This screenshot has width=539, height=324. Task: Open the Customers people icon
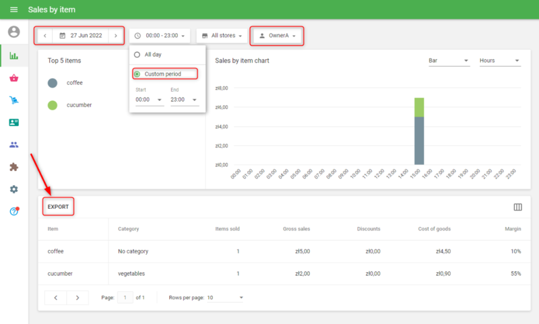pyautogui.click(x=13, y=145)
